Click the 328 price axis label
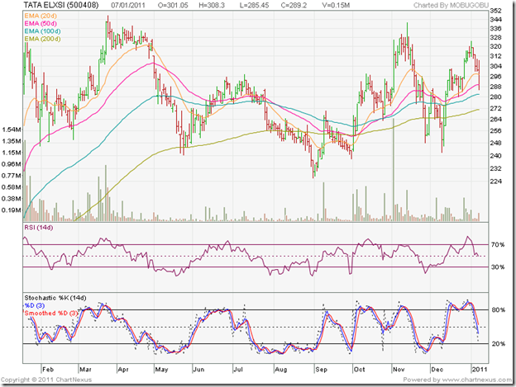This screenshot has height=387, width=516. tap(495, 37)
